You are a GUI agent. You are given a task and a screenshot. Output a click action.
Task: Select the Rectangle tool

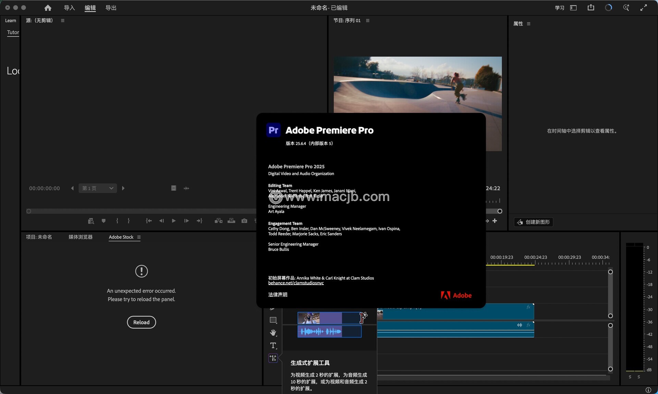coord(273,320)
